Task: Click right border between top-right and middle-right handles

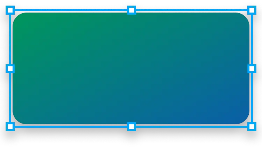Action: click(252, 39)
